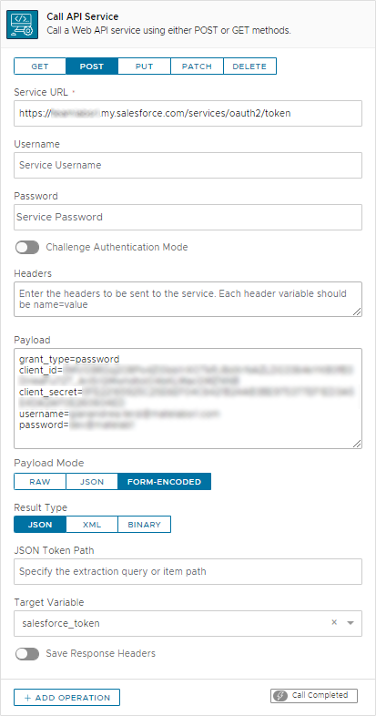376x716 pixels.
Task: Choose the DELETE method option
Action: (249, 66)
